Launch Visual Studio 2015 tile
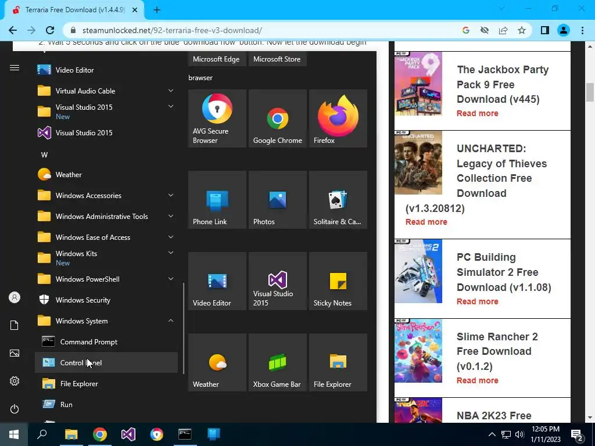 click(x=277, y=281)
